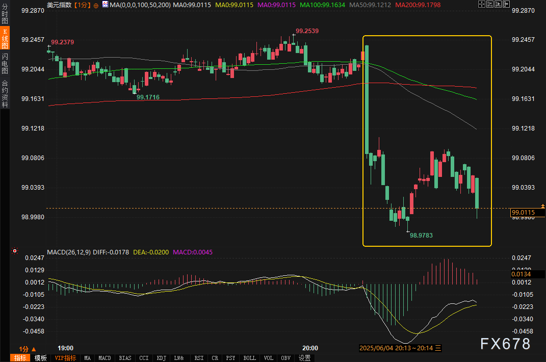The image size is (546, 362).
Task: Click the 99.0115 current price label
Action: [523, 212]
